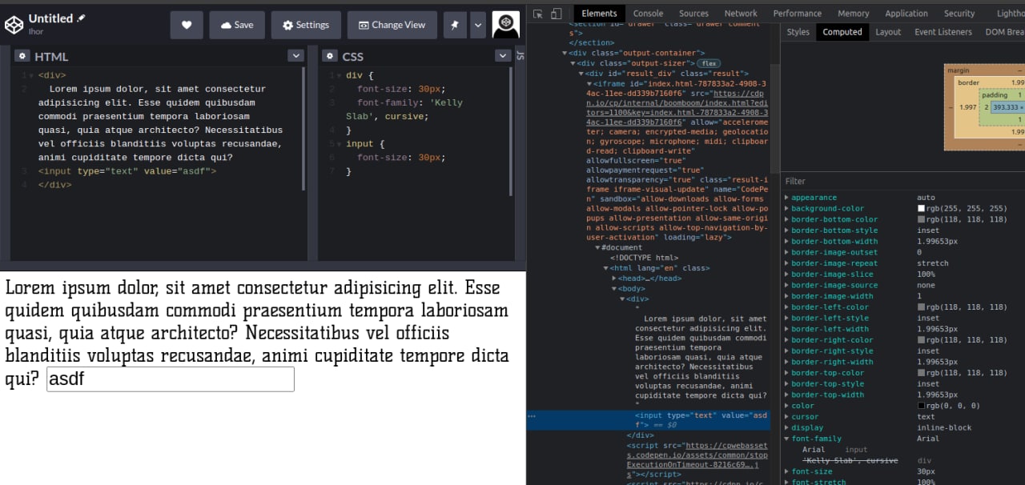1025x485 pixels.
Task: Activate DevTools element inspector arrow
Action: coord(537,14)
